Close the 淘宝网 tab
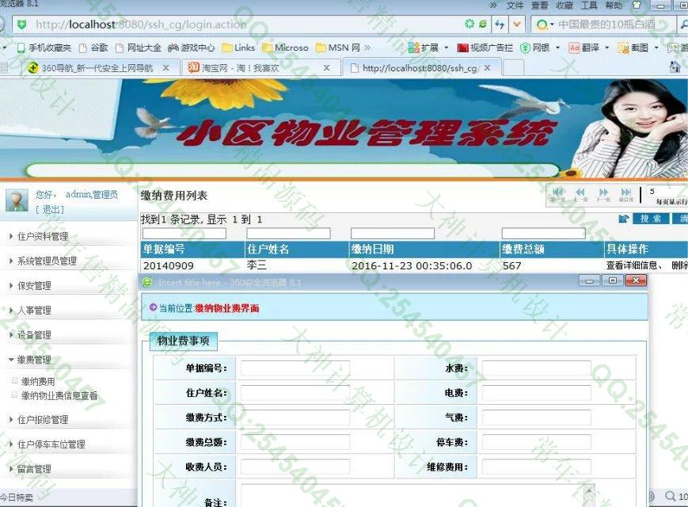 [x=326, y=67]
